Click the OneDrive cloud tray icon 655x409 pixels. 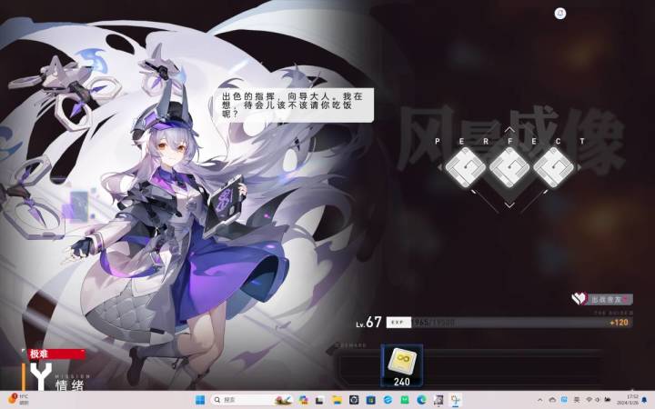tap(552, 400)
